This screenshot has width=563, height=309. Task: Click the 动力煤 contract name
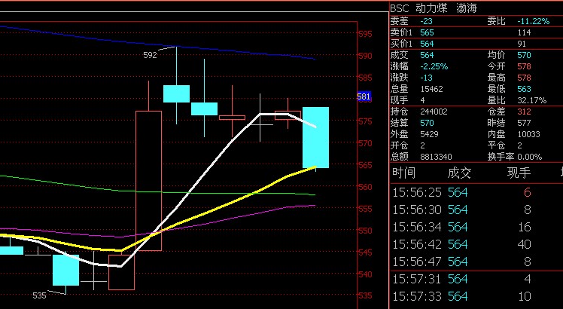pyautogui.click(x=431, y=8)
